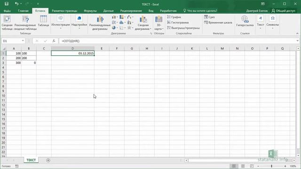Insert a combo chart icon
The image size is (301, 169).
coord(129,23)
